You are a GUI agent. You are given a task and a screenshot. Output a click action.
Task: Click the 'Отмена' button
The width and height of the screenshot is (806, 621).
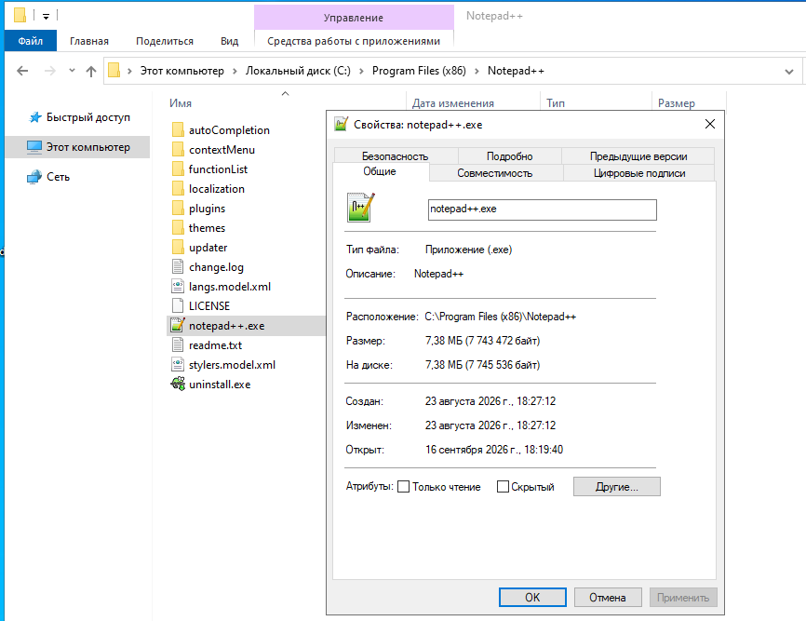[608, 598]
